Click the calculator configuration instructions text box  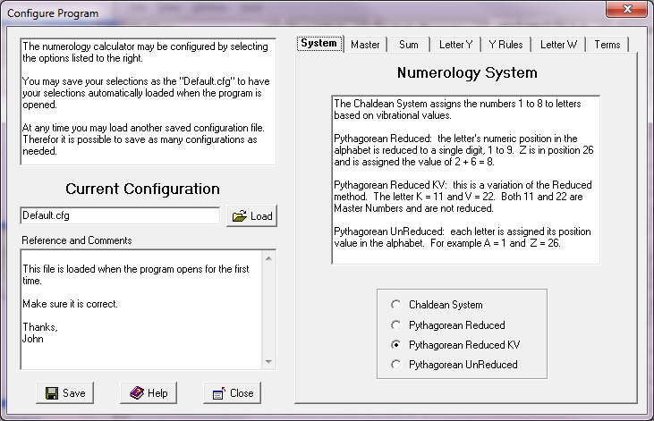pos(149,102)
